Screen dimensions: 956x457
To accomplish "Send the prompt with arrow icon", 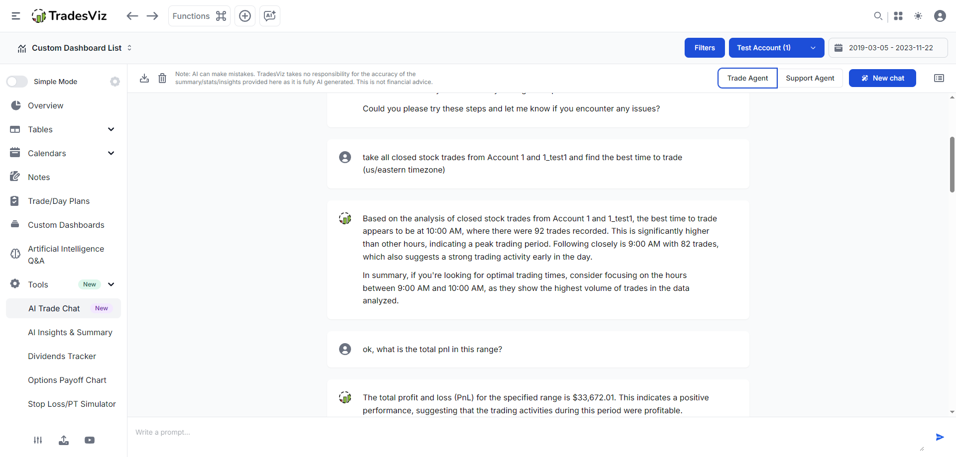I will pos(940,437).
